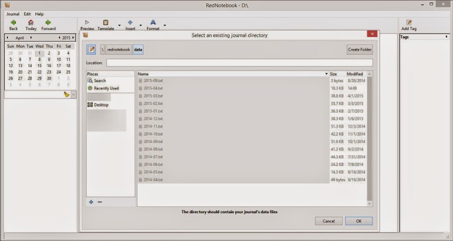Image resolution: width=453 pixels, height=241 pixels.
Task: Open the search box dropdown arrow
Action: [x=73, y=94]
